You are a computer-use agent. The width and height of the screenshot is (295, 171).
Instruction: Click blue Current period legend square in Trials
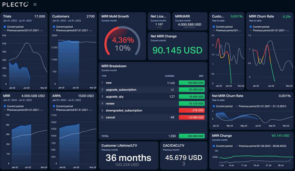coord(5,27)
